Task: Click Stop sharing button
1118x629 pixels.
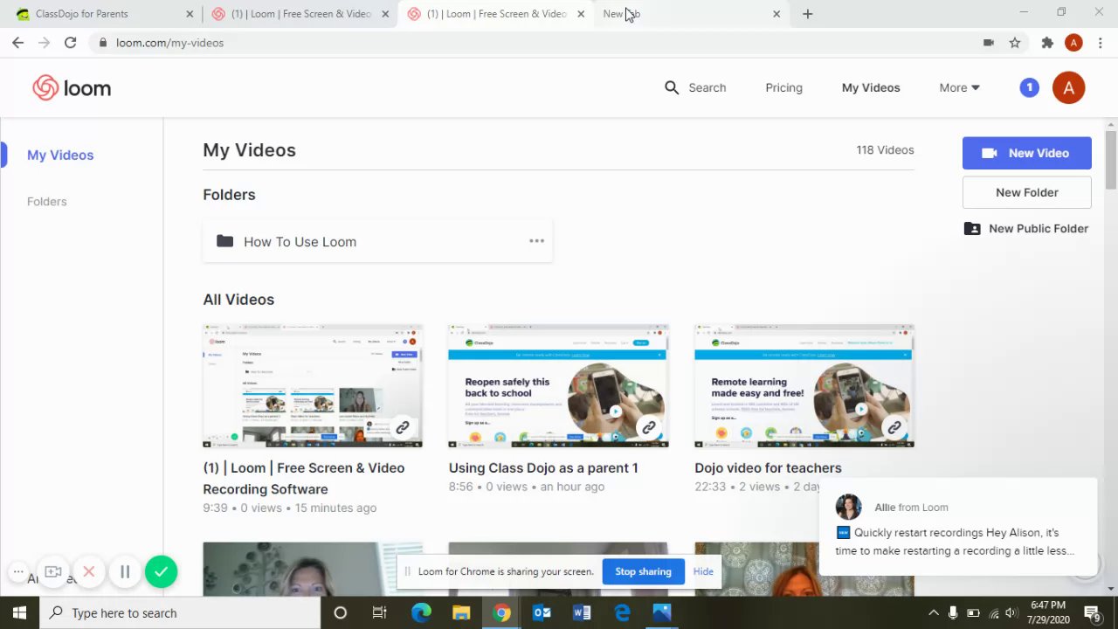Action: [643, 571]
